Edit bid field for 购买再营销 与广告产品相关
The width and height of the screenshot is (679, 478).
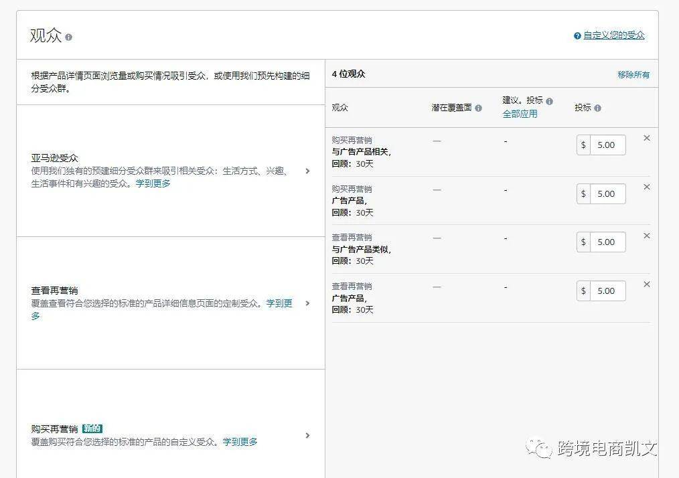[x=607, y=145]
